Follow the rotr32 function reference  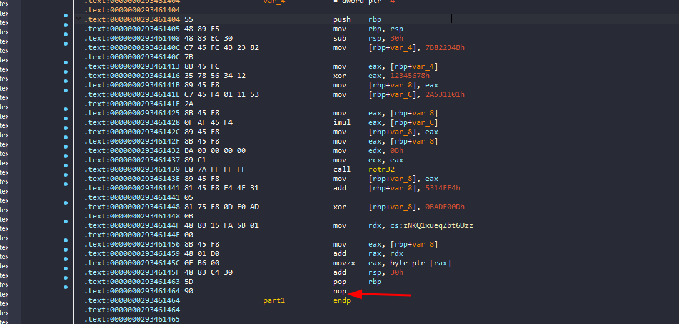(x=381, y=170)
